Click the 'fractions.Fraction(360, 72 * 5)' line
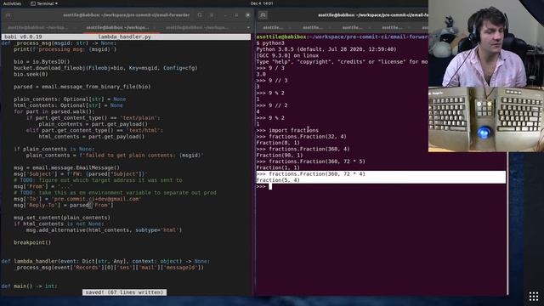This screenshot has width=544, height=306. point(311,161)
